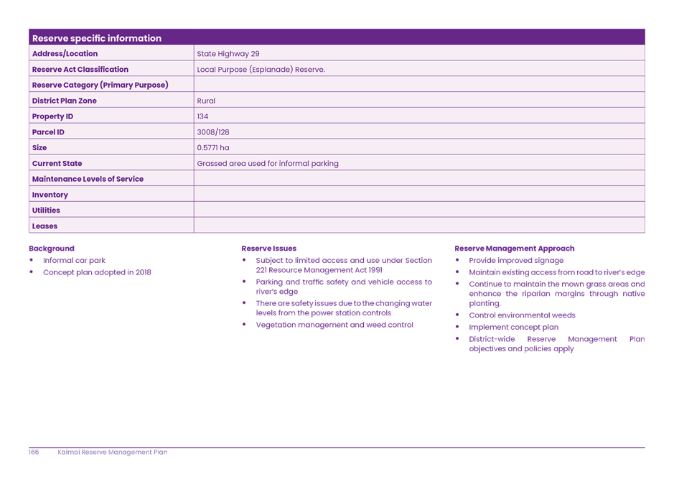The height and width of the screenshot is (477, 674).
Task: Click 'Grassed area used for informal parking'
Action: [267, 164]
